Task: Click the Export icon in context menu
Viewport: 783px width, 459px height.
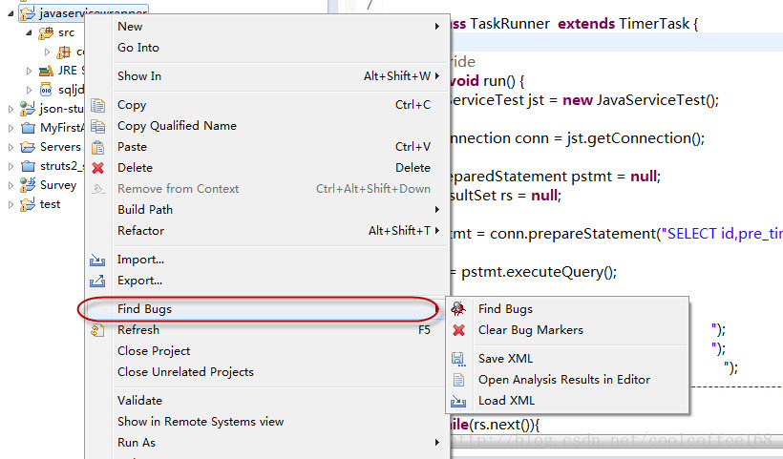Action: click(97, 281)
